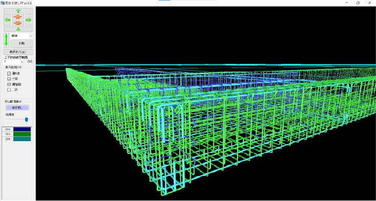Viewport: 376px width, 201px height.
Task: Toggle the first checked display checkbox
Action: [9, 74]
